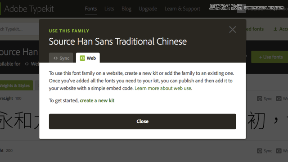
Task: Follow the 'create a new kit' link
Action: [97, 101]
